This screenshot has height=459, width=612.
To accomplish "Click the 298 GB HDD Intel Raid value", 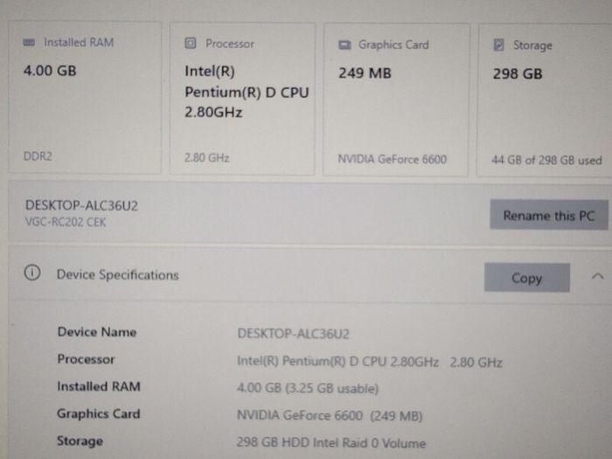I will click(x=331, y=442).
